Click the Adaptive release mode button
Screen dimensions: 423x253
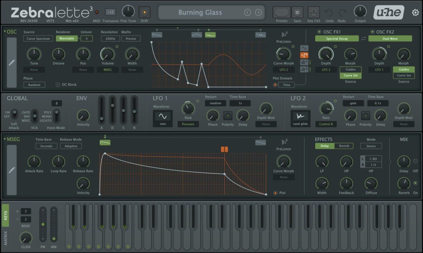click(71, 146)
